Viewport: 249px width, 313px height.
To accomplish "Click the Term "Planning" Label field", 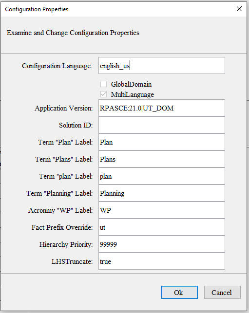I will pyautogui.click(x=162, y=193).
